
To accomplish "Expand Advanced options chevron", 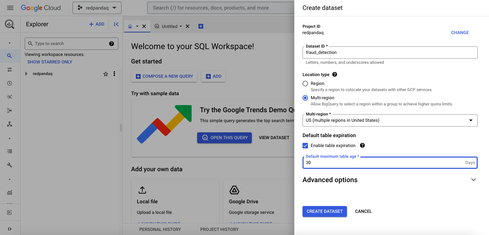I will [x=474, y=180].
